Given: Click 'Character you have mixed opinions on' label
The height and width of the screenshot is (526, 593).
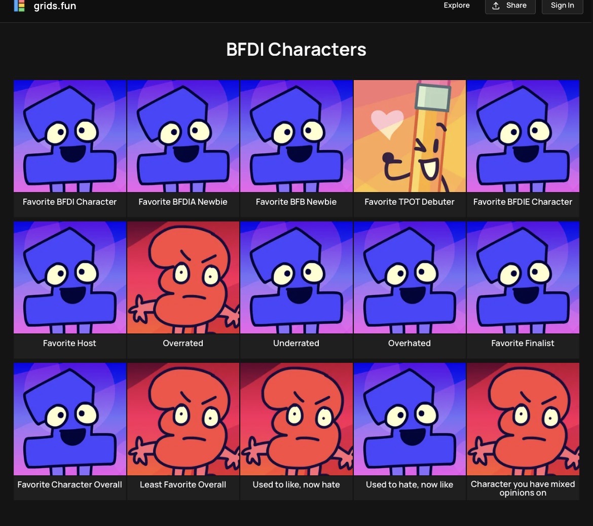Looking at the screenshot, I should 523,488.
